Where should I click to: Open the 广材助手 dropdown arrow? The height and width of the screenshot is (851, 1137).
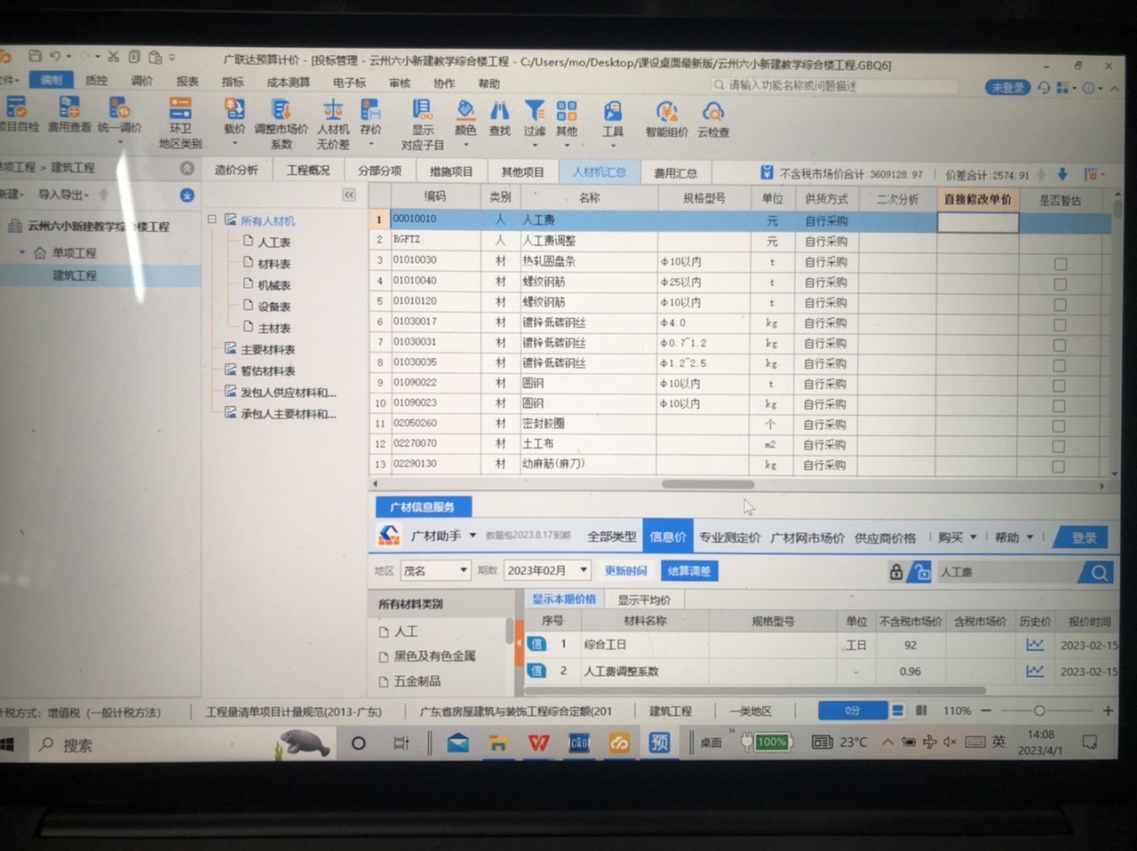point(473,536)
